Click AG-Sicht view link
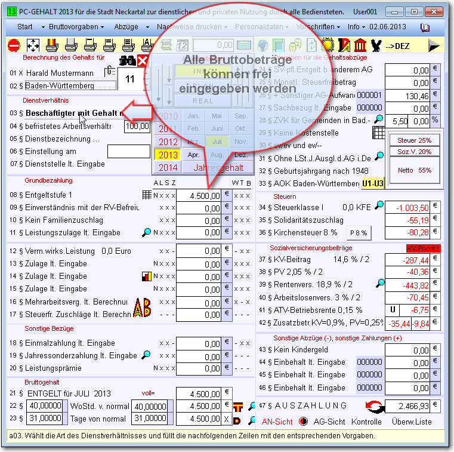Image resolution: width=454 pixels, height=452 pixels. coord(329,422)
